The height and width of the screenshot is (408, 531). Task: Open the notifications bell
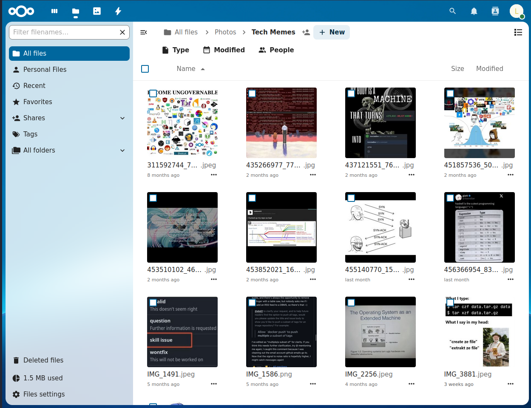click(x=474, y=11)
